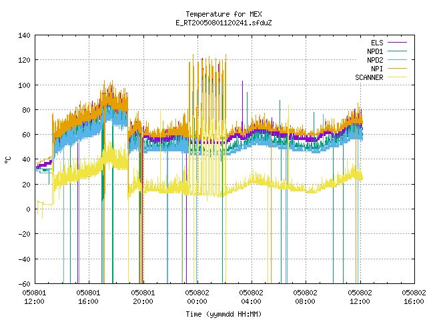This screenshot has height=320, width=427.
Task: Click the x-axis label 050802 12:00
Action: pos(360,297)
